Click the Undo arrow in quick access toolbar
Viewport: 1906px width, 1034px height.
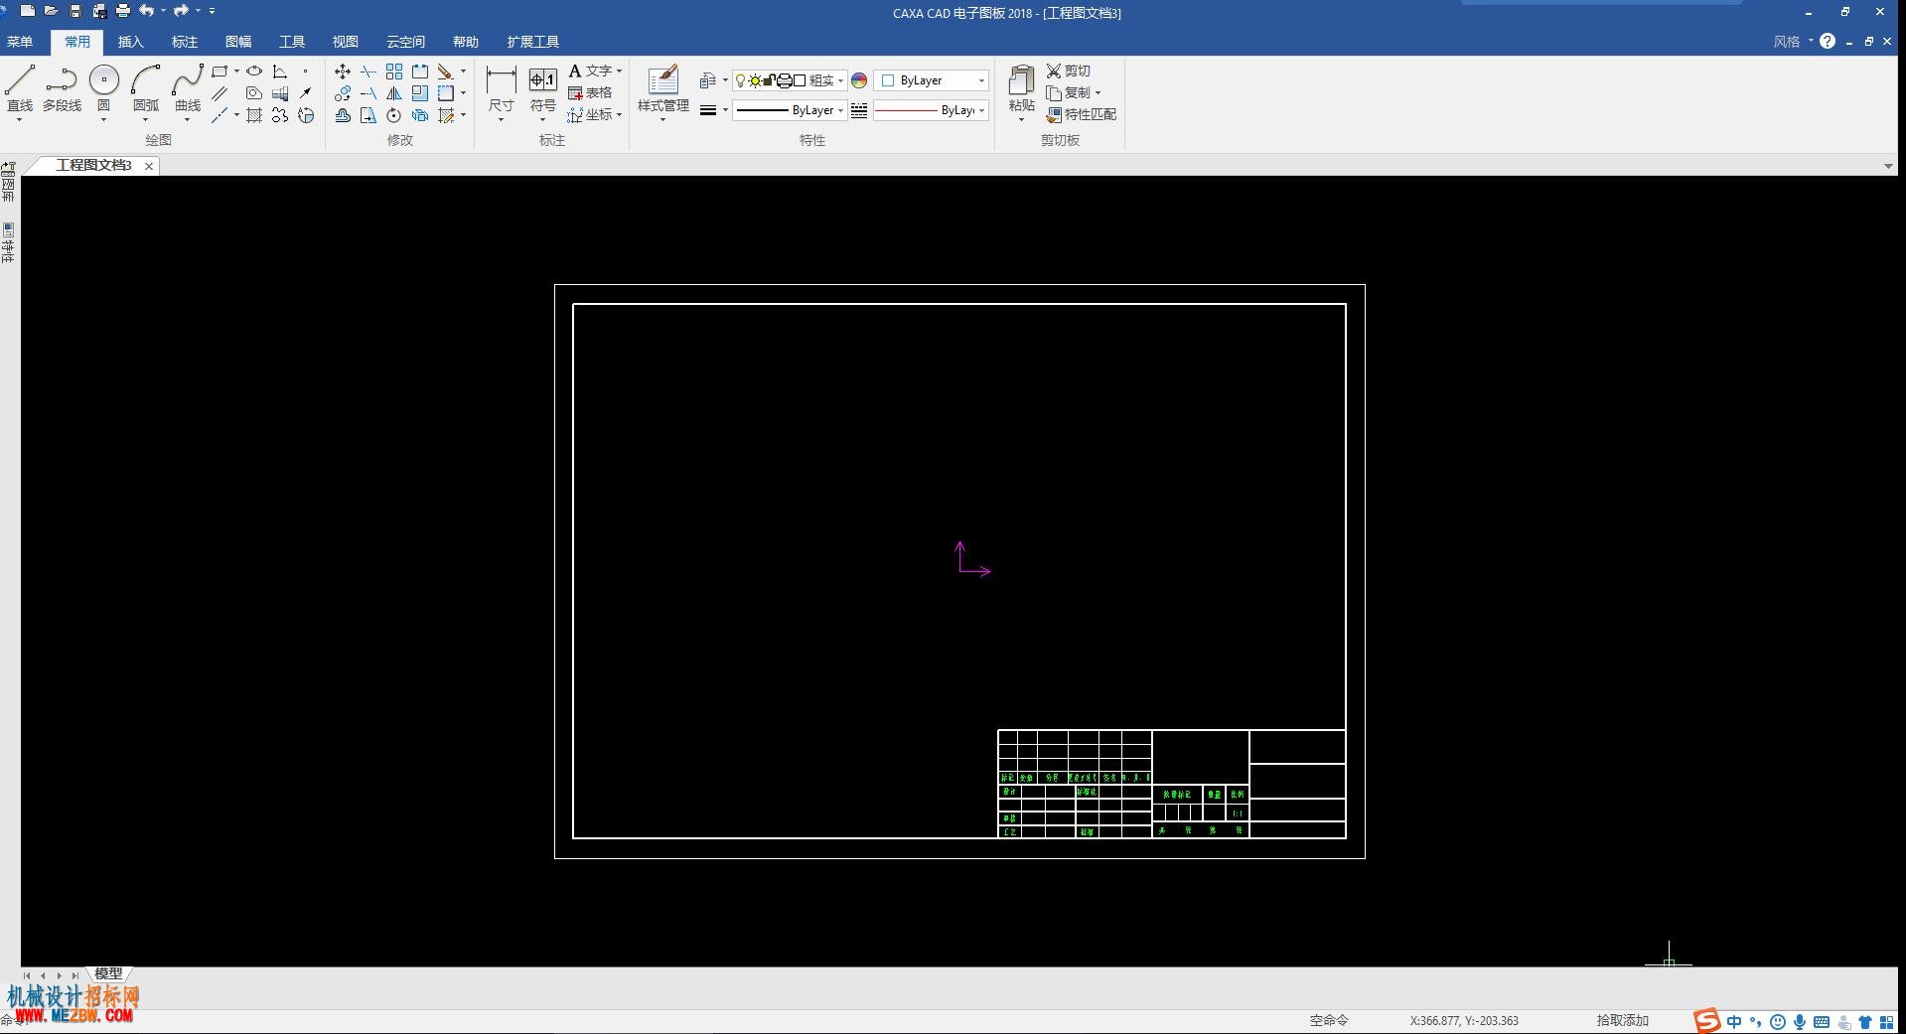147,11
